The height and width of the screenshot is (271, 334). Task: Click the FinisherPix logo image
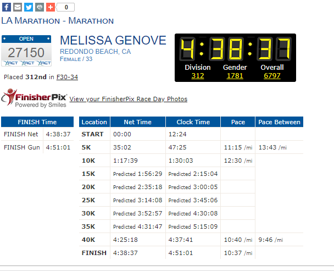point(34,98)
